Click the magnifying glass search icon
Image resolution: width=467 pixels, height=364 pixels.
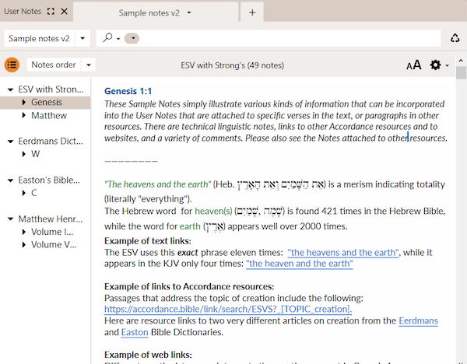click(108, 37)
